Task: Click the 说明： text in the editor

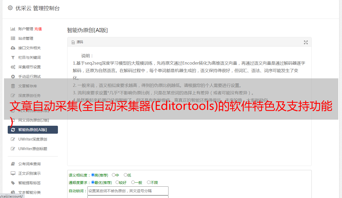Action: click(x=87, y=56)
